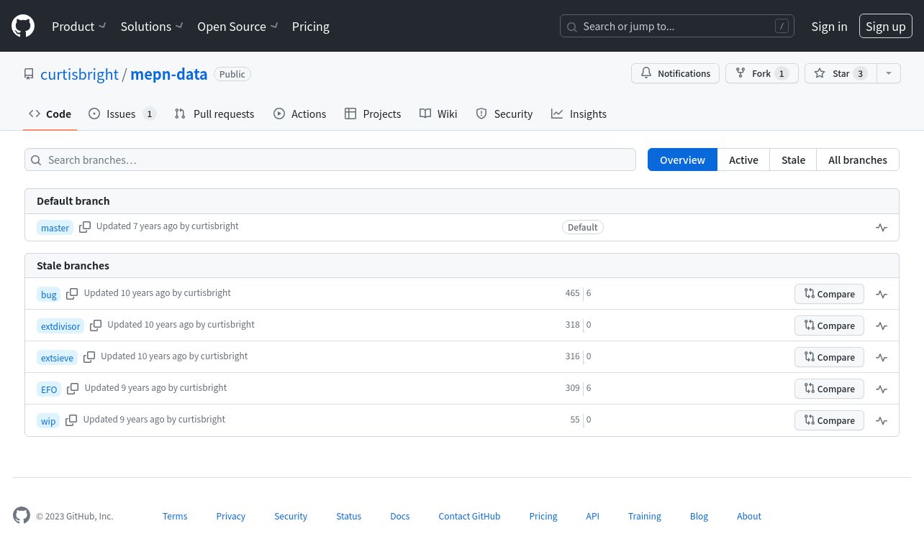The image size is (924, 559).
Task: Copy the extdivisor branch name
Action: click(96, 325)
